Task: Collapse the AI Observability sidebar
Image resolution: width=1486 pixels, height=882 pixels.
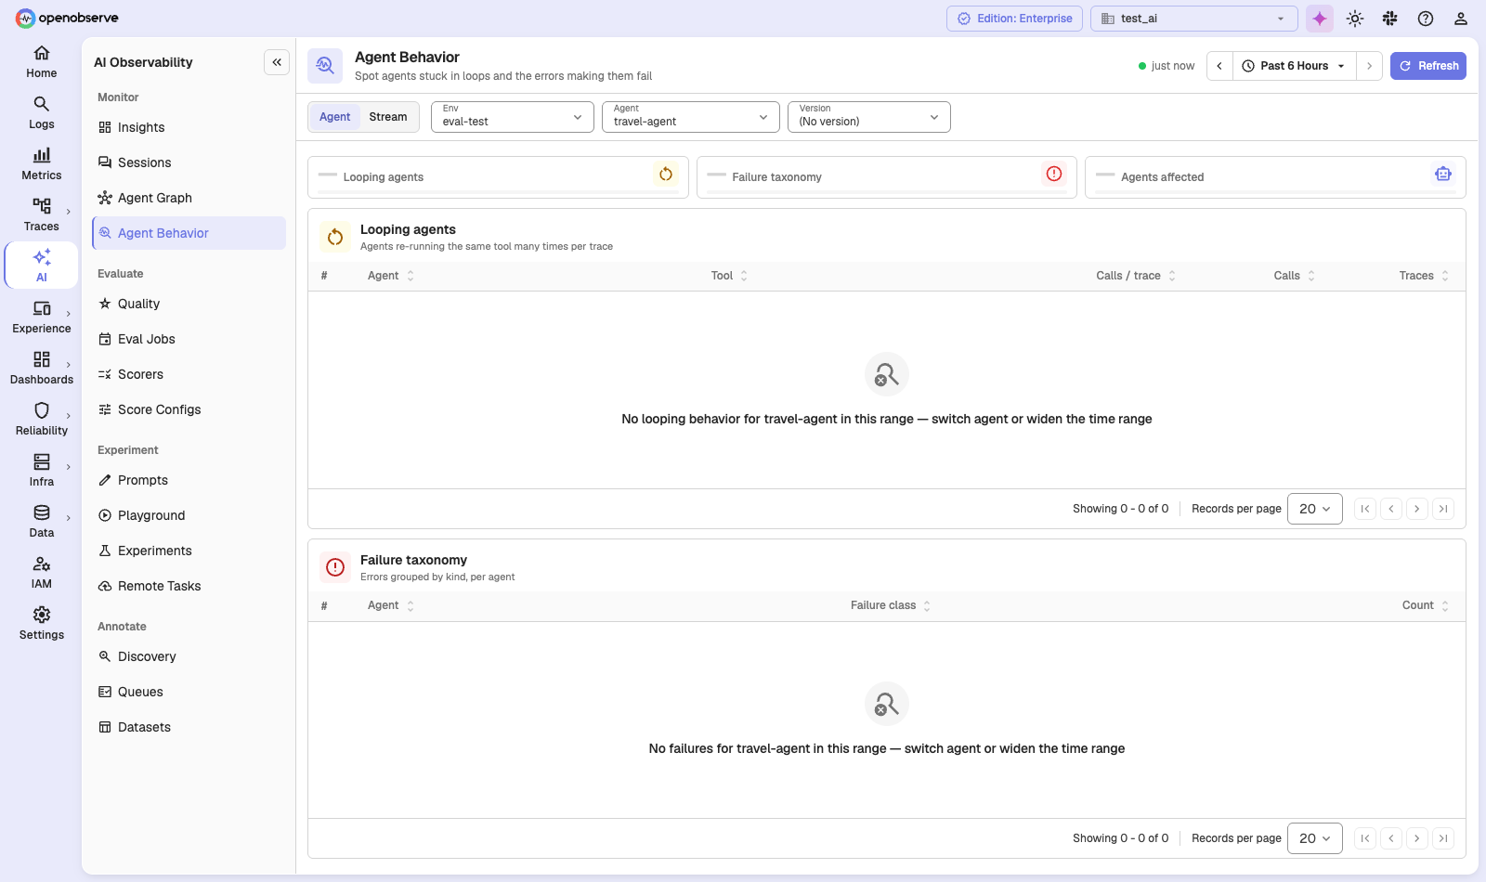Action: point(277,62)
